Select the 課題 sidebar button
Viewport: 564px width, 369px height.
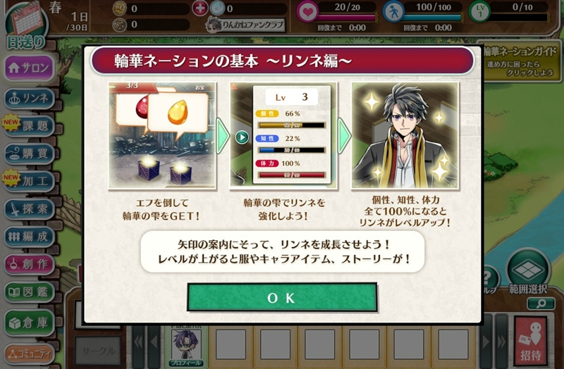coord(29,126)
